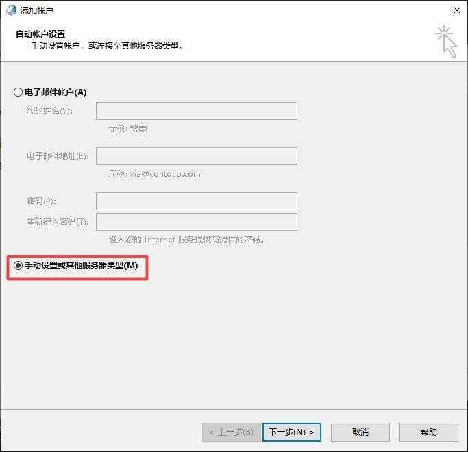Go to next step with 下一步(N)
Screen dimensions: 468x452
tap(292, 432)
